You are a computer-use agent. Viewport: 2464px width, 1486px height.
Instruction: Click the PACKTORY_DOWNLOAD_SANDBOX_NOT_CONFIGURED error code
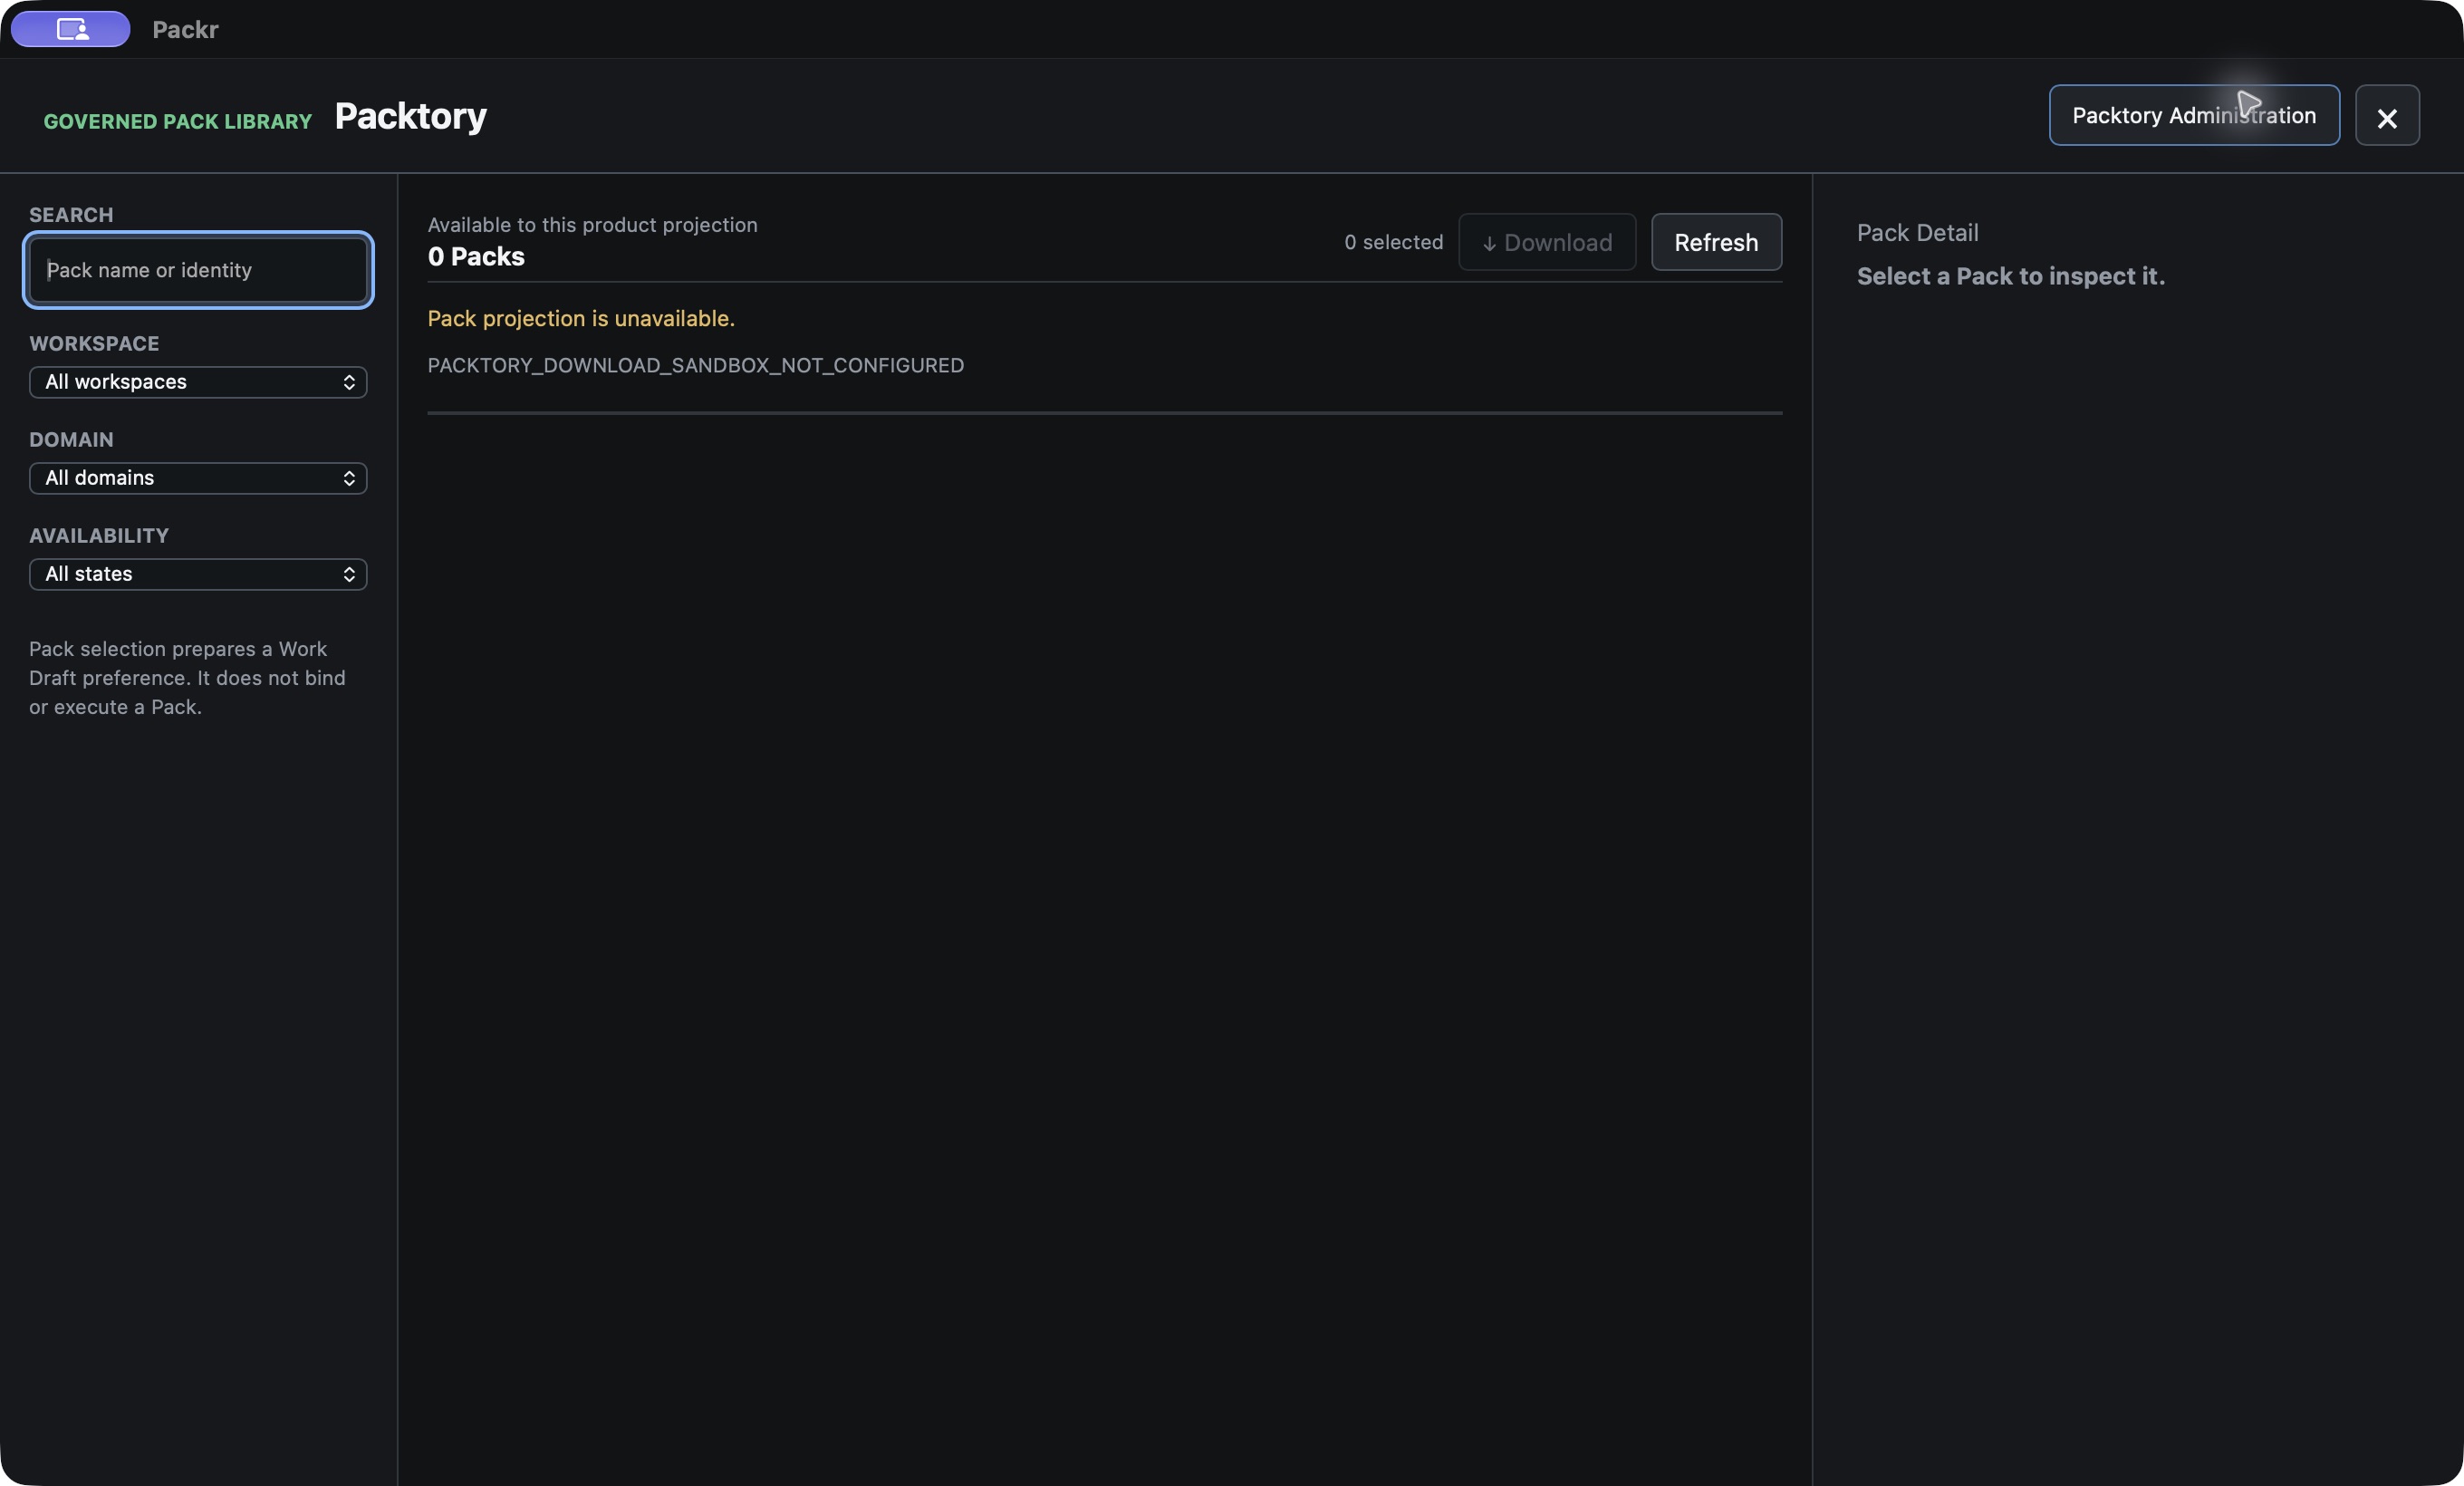coord(696,365)
